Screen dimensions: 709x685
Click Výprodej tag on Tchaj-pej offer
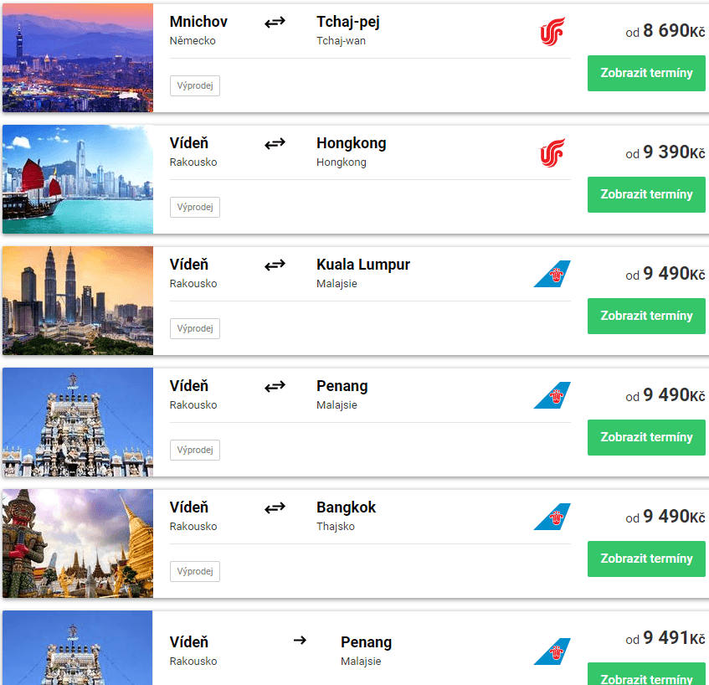(195, 86)
